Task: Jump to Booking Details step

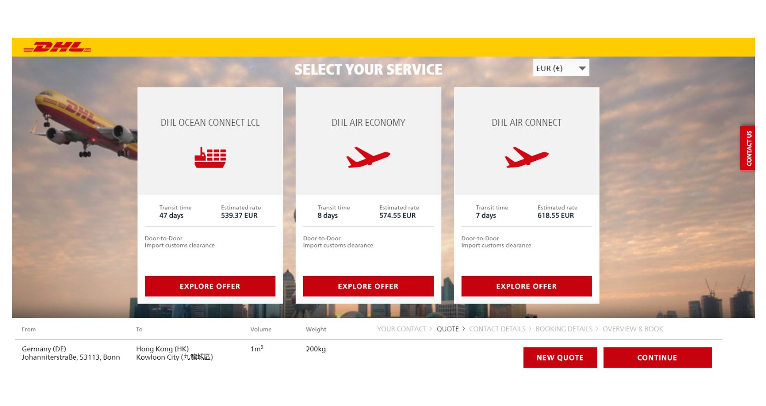Action: [564, 329]
